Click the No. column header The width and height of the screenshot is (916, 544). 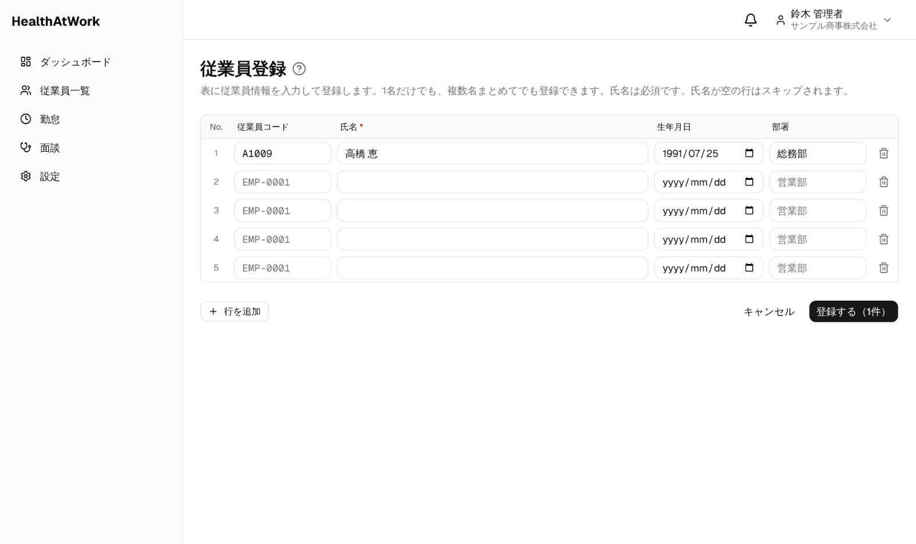coord(216,127)
